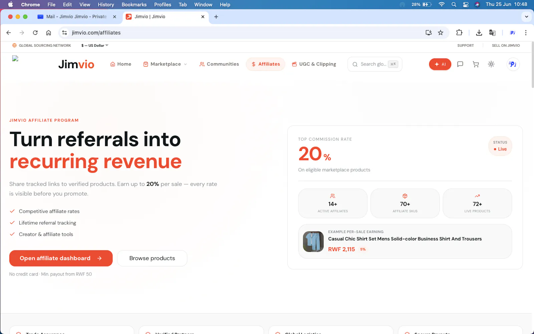
Task: Bookmark this page with the star icon
Action: (x=441, y=33)
